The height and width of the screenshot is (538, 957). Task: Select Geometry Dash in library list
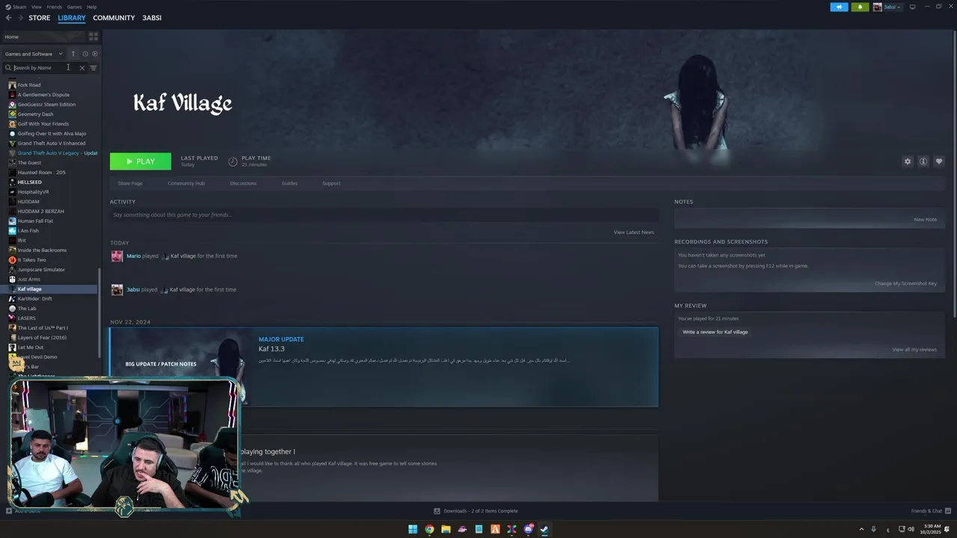pos(35,114)
